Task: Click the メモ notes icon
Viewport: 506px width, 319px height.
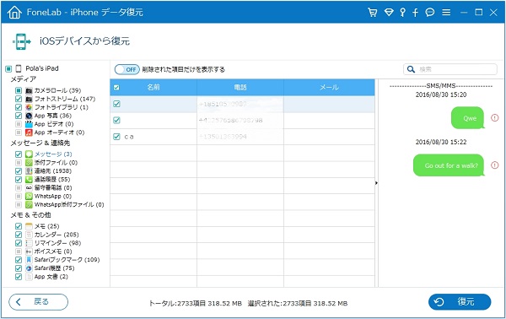Action: pyautogui.click(x=29, y=226)
